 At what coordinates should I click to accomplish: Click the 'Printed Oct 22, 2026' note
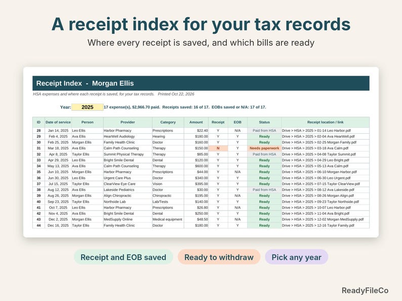176,94
